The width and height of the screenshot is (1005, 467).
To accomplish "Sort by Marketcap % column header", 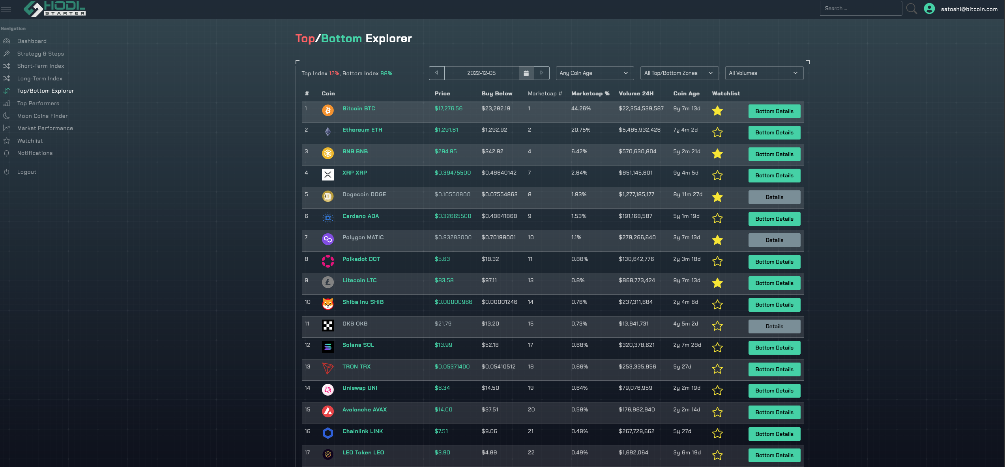I will (590, 93).
